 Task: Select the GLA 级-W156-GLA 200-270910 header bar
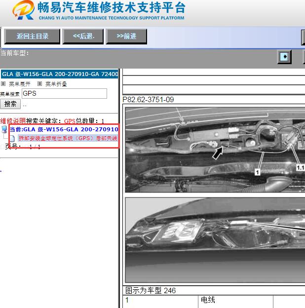(60, 74)
